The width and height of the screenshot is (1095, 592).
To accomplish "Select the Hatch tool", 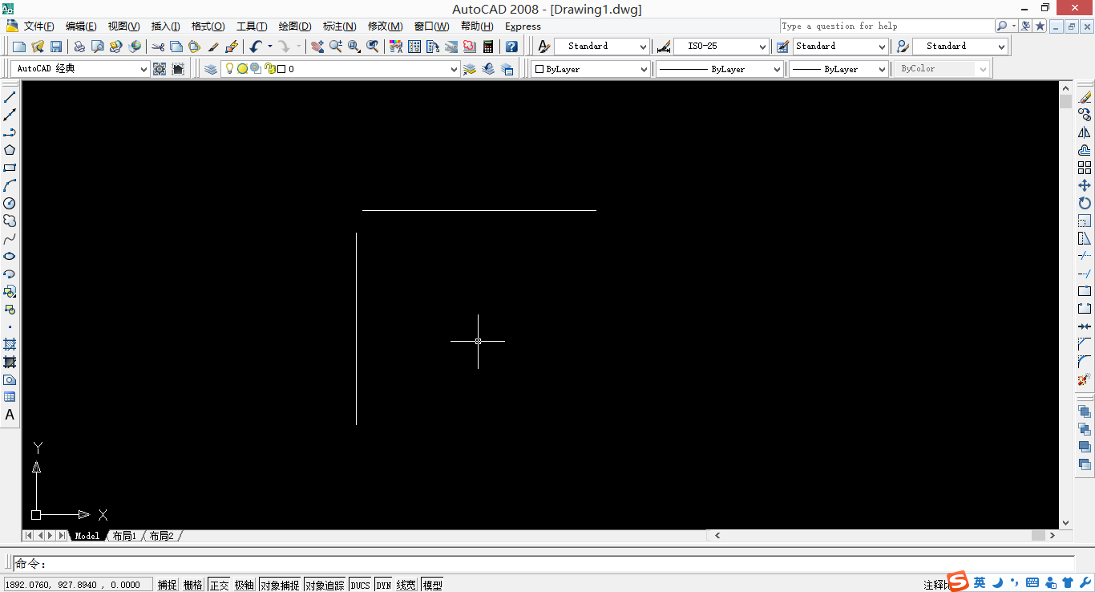I will pos(10,344).
